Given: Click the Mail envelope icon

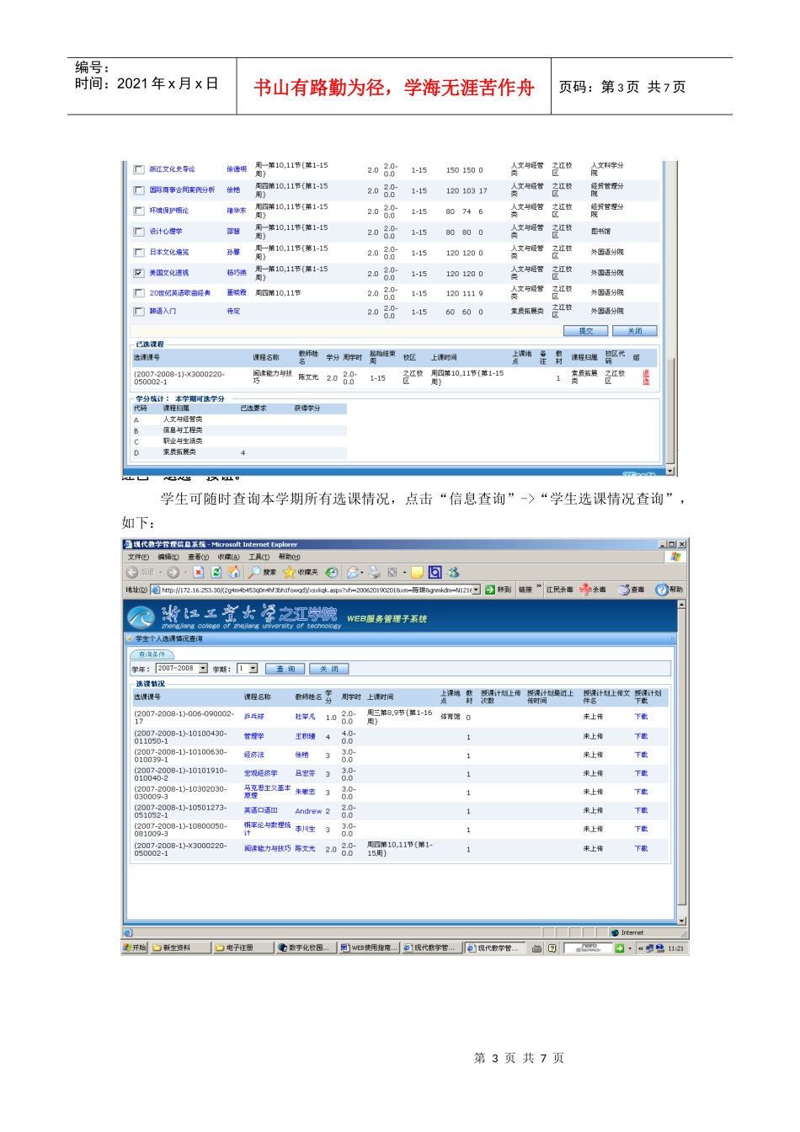Looking at the screenshot, I should (x=353, y=573).
